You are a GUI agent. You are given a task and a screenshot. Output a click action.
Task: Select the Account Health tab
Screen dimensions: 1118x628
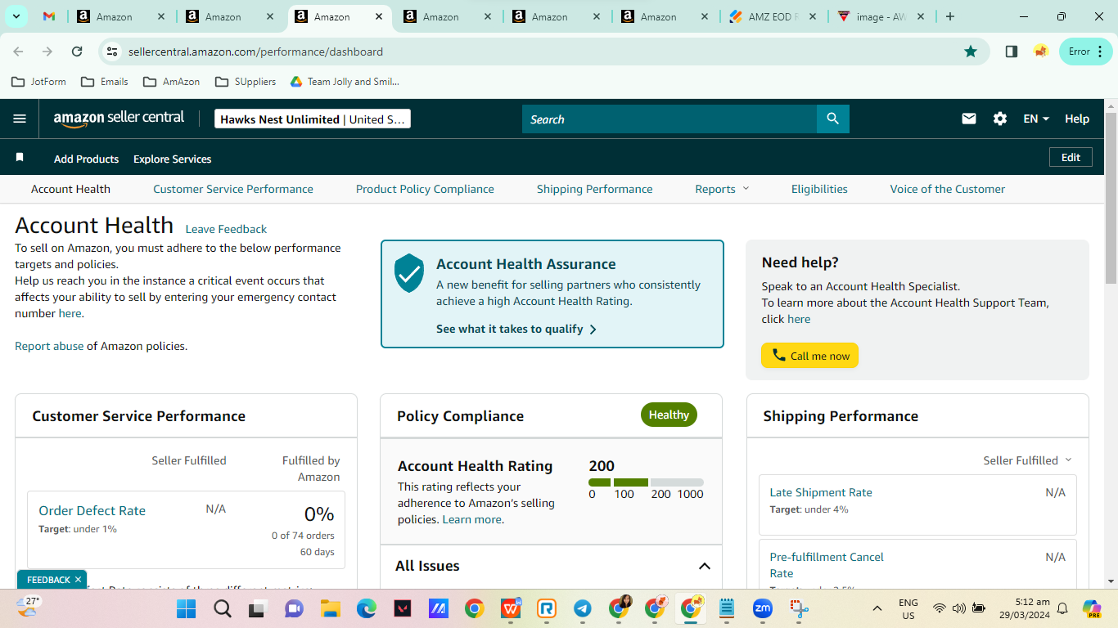[x=70, y=189]
